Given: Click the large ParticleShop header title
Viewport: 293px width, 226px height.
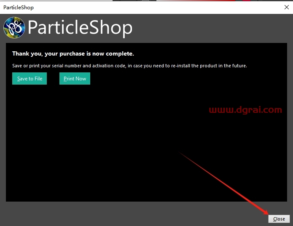Looking at the screenshot, I should click(80, 28).
